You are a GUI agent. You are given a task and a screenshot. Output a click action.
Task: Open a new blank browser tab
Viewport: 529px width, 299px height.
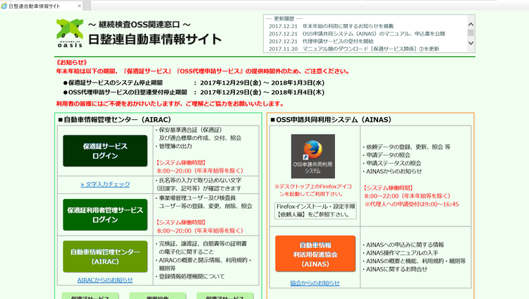click(x=87, y=6)
